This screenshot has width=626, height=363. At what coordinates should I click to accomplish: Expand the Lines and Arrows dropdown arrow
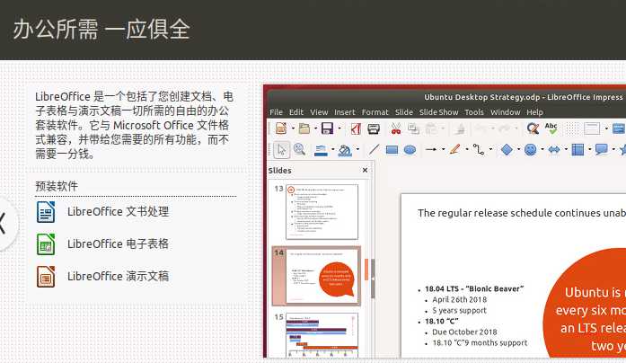(x=443, y=150)
